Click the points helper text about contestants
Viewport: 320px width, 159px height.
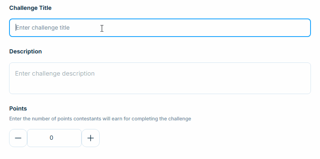click(100, 119)
